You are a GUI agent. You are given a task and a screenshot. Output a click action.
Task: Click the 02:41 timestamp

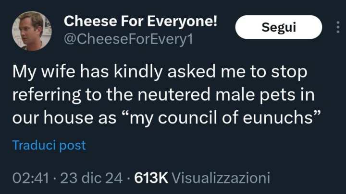pos(29,178)
